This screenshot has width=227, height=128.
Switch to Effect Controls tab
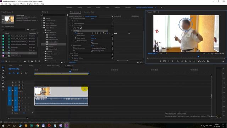tap(74, 12)
